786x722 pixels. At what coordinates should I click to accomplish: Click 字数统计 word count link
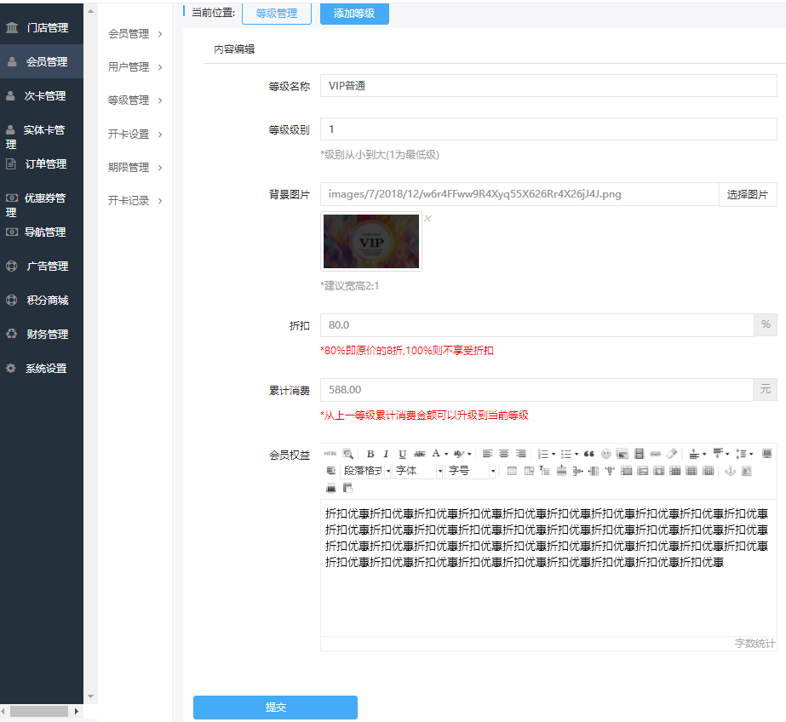coord(755,644)
